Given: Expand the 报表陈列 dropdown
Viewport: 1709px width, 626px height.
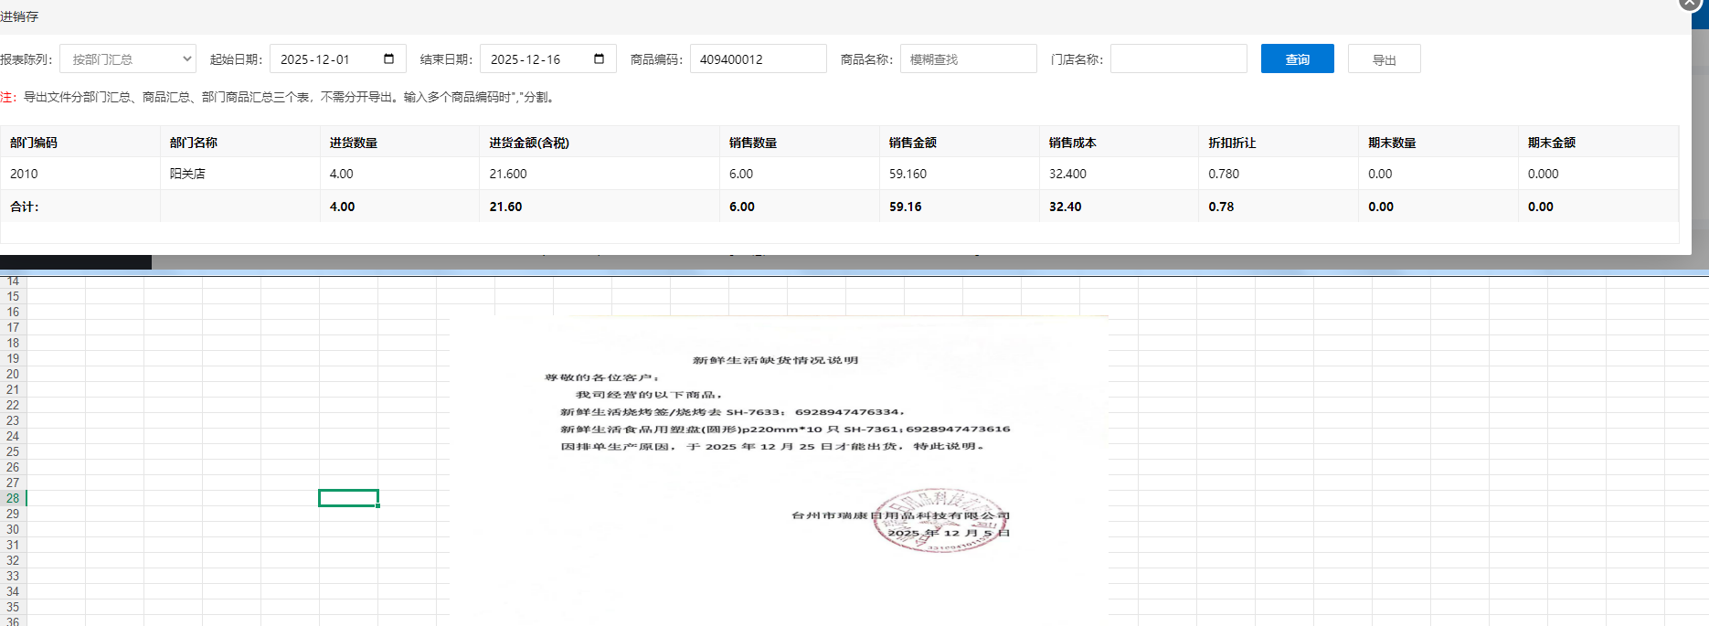Looking at the screenshot, I should 128,59.
